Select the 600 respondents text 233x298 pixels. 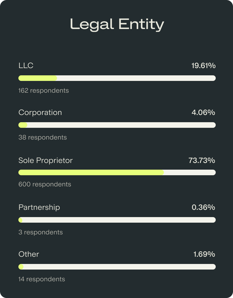tap(45, 184)
